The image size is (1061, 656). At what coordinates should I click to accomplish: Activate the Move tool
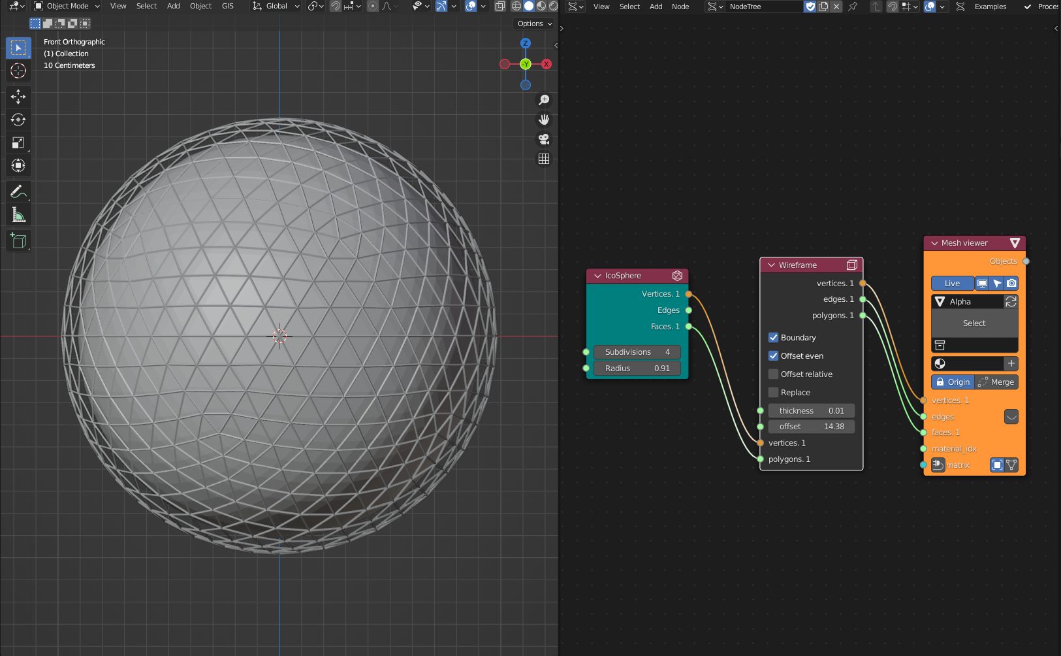[x=18, y=97]
